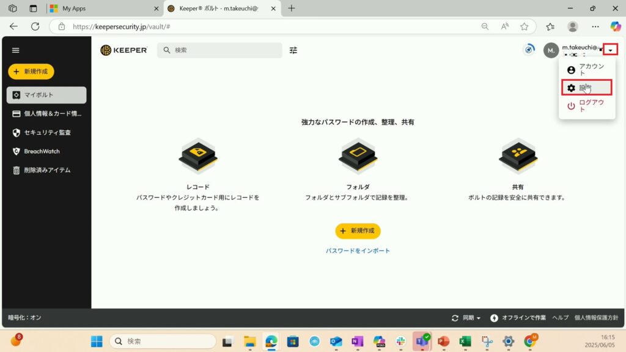Reload the page with refresh icon

pos(35,26)
